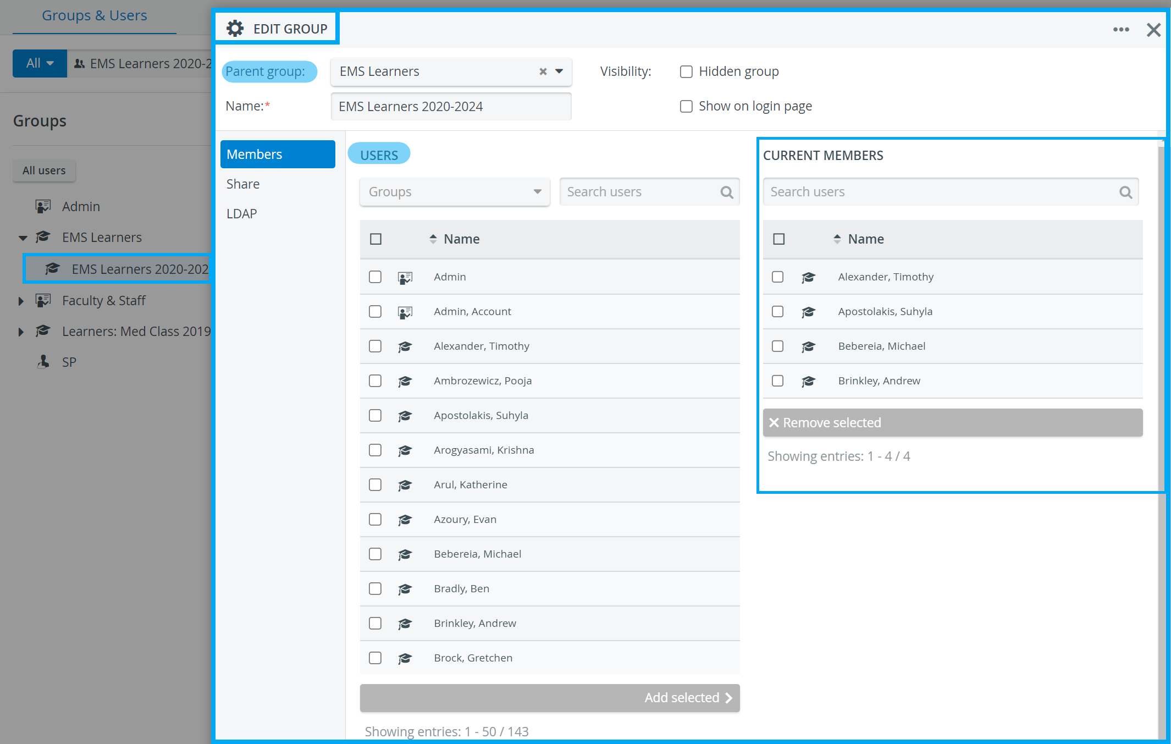Collapse the EMS Learners tree node

(23, 238)
